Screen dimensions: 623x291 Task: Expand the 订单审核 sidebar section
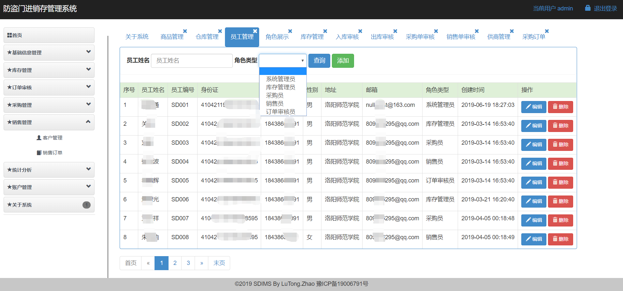(49, 87)
